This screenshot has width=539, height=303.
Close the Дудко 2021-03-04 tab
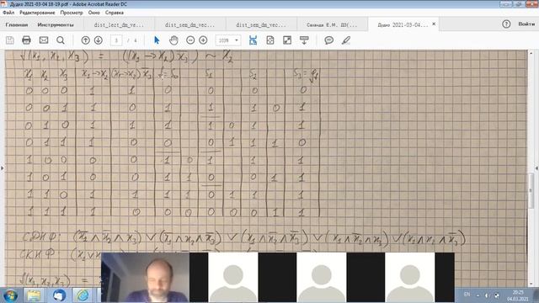[x=434, y=24]
